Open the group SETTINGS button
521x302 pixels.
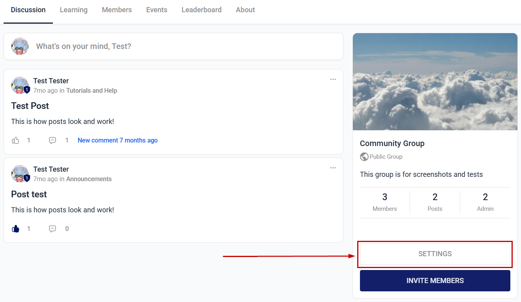pos(435,254)
